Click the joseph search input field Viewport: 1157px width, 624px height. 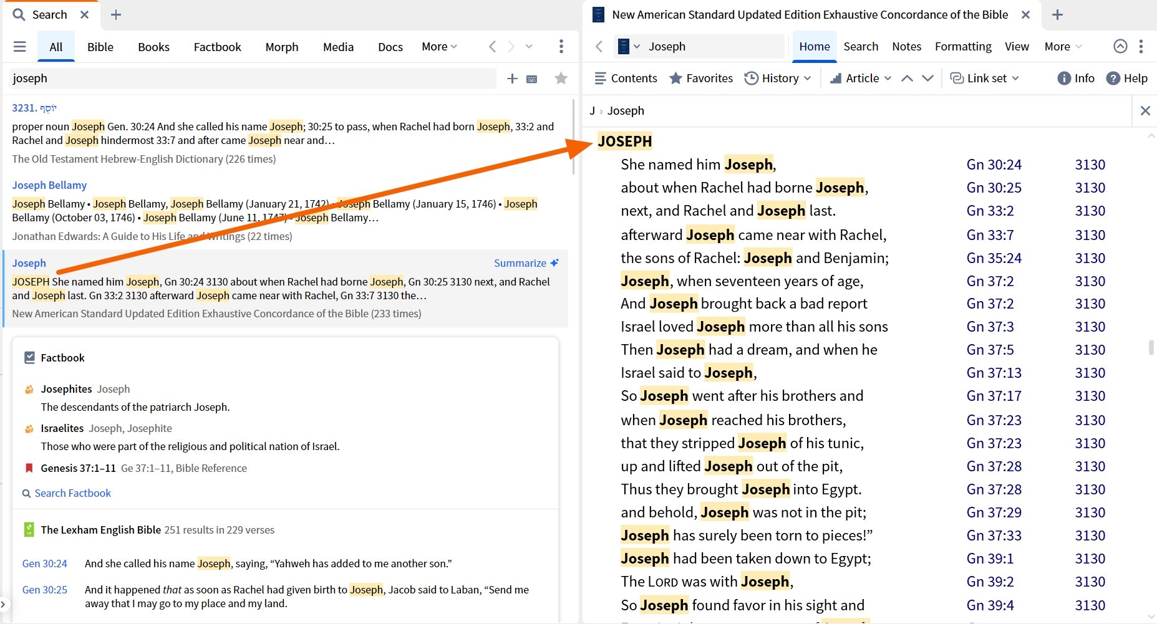(x=253, y=79)
